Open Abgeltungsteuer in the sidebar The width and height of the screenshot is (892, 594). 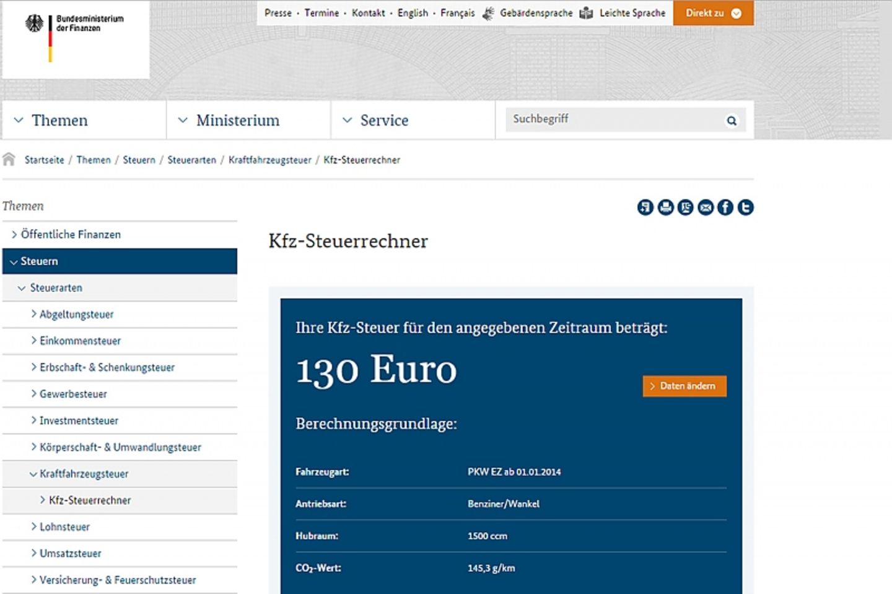[120, 315]
